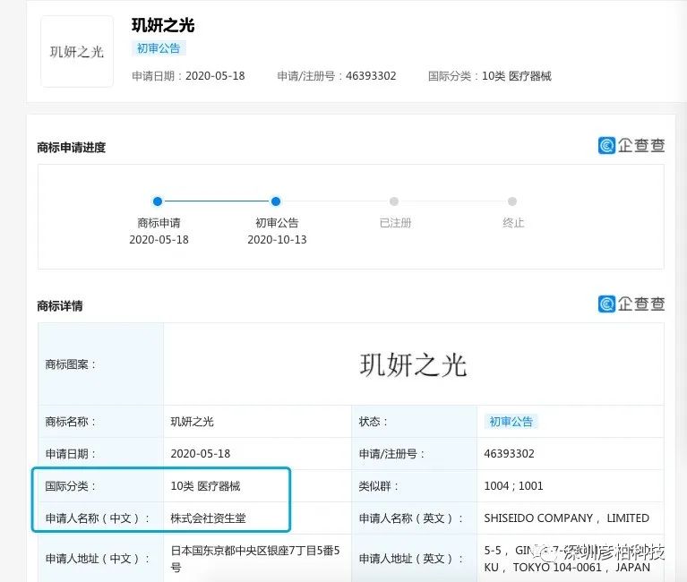Screen dimensions: 687x582
Task: Click the 玑妍之光 page title heading
Action: point(163,25)
